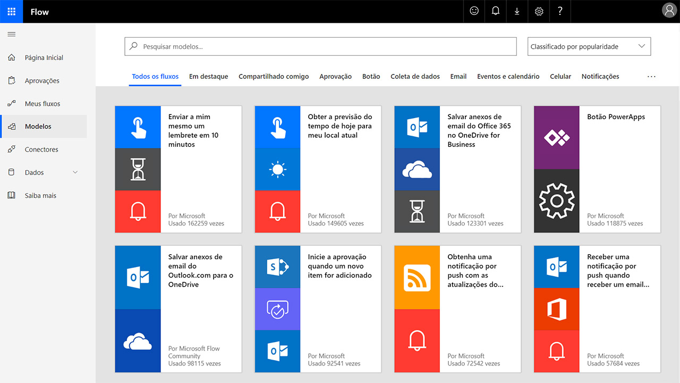Show more tabs with ellipsis

tap(651, 77)
